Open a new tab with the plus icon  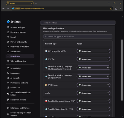coord(36,3)
